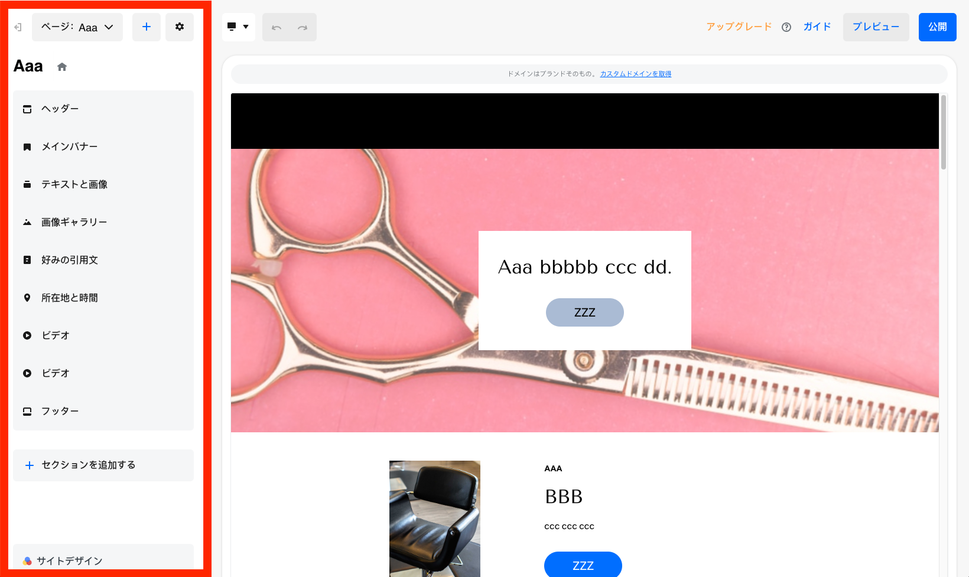The image size is (969, 577).
Task: Click the home icon next to Aaa
Action: pos(62,67)
